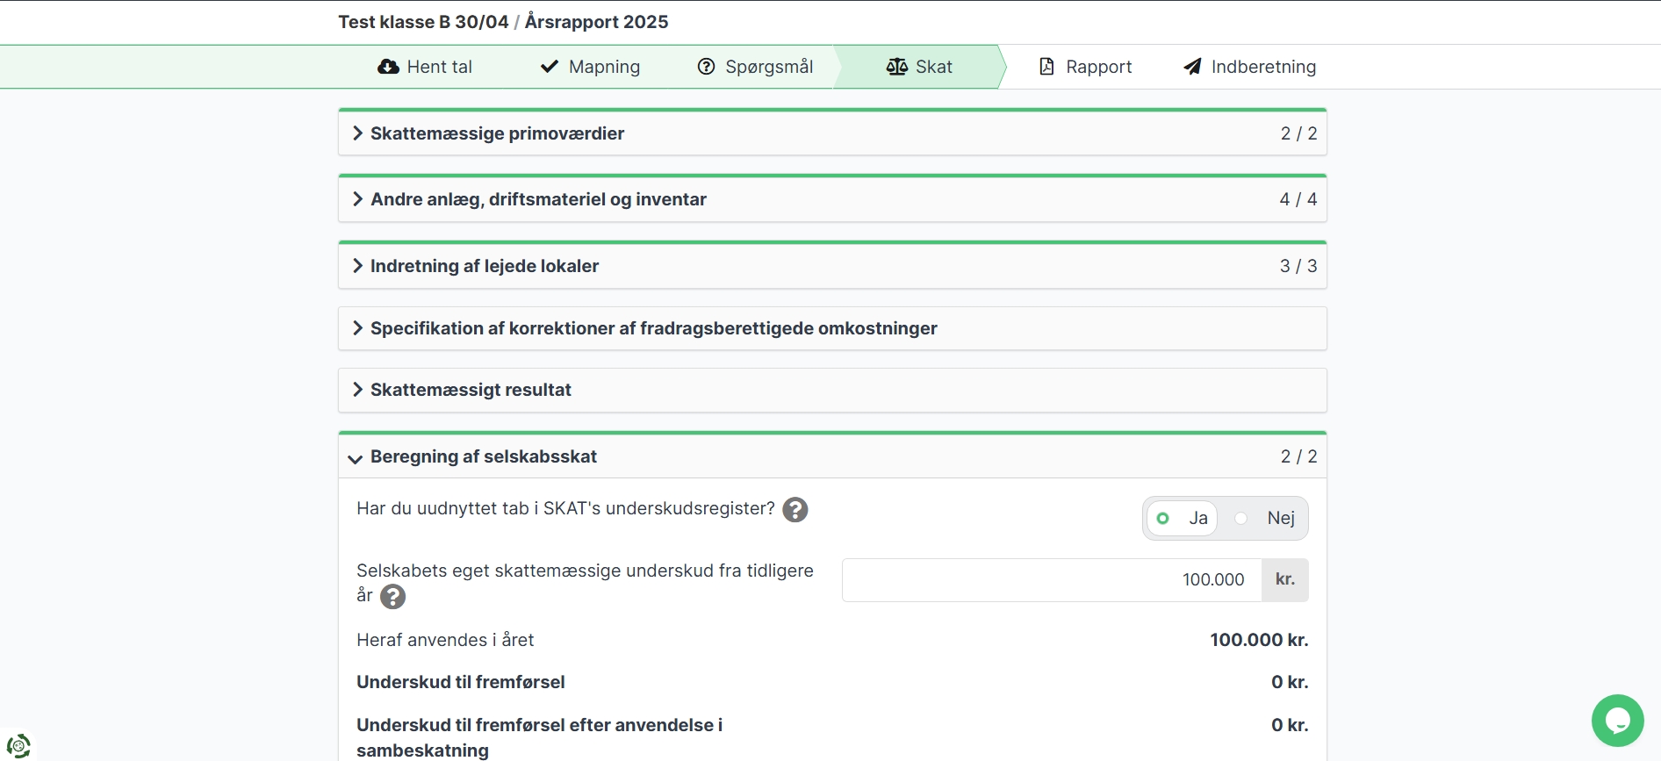Click the checkmark icon beside Mapning
Image resolution: width=1661 pixels, height=761 pixels.
(x=550, y=67)
